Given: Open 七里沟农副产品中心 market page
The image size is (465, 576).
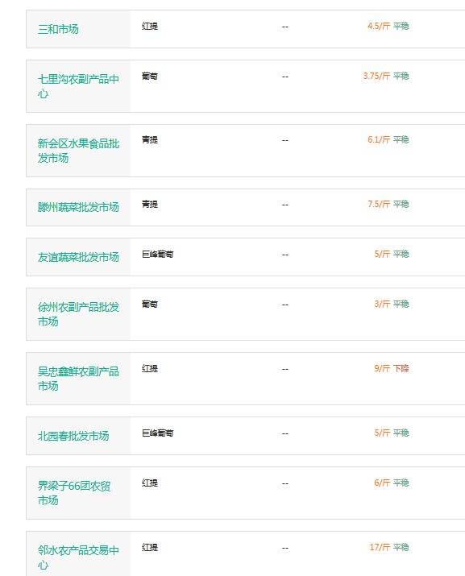Looking at the screenshot, I should point(78,86).
